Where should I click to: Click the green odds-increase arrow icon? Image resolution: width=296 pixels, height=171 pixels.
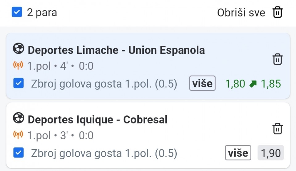[253, 84]
